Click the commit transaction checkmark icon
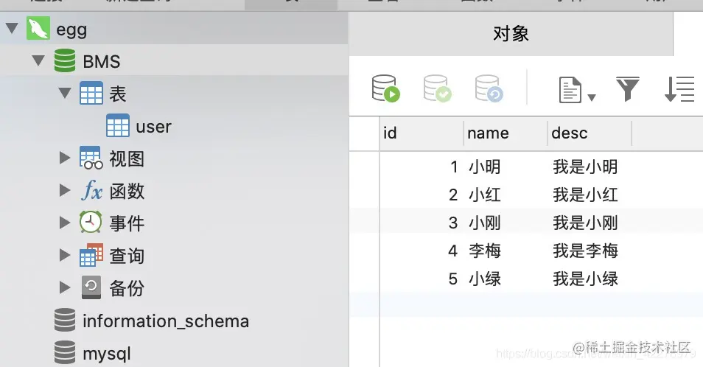Screen dimensions: 703x367 tap(438, 88)
